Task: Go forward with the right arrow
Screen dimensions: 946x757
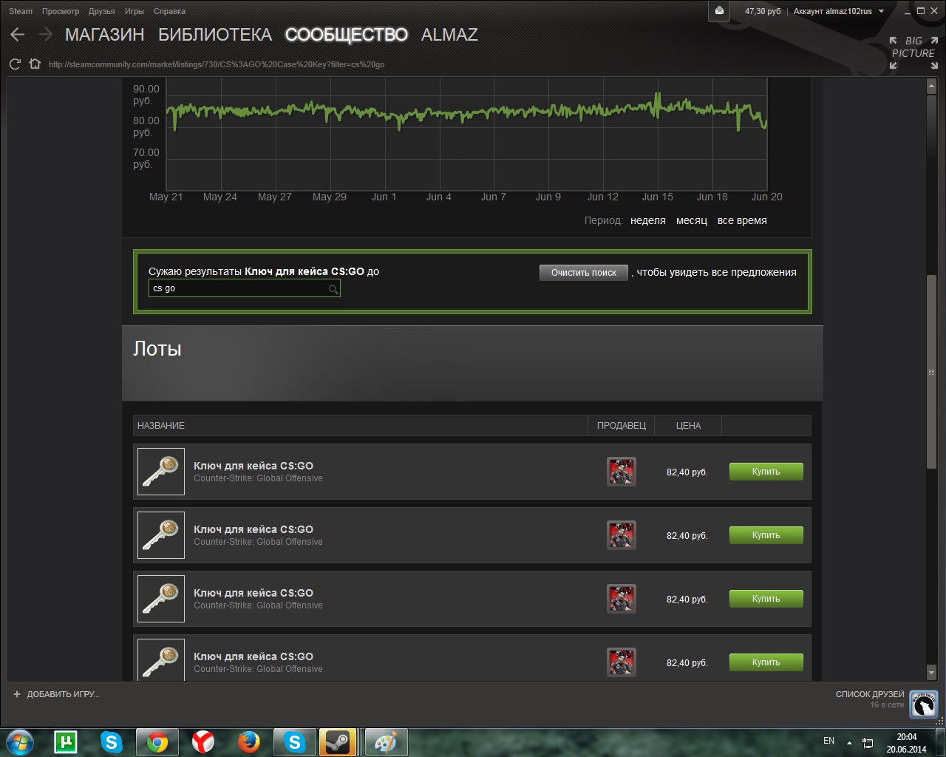Action: [45, 35]
